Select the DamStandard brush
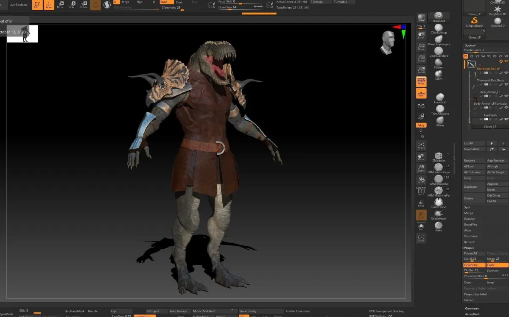 [439, 52]
